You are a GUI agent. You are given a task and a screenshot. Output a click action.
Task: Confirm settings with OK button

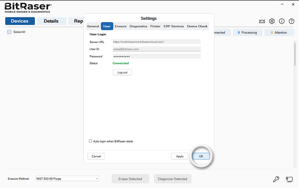201,156
